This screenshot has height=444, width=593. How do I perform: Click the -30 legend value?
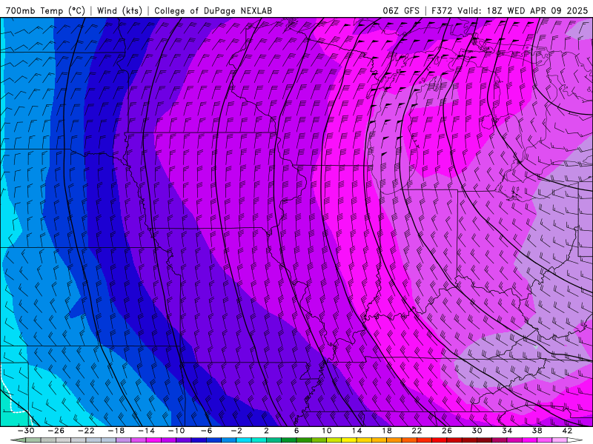[26, 431]
